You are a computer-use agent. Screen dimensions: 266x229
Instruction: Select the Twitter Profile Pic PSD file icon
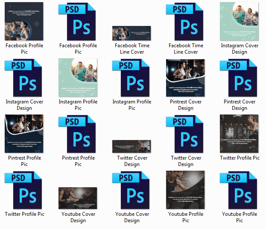pyautogui.click(x=24, y=190)
